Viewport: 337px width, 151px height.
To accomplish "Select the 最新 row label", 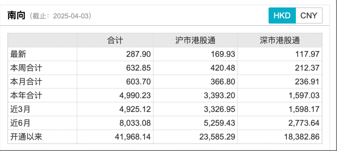I will [17, 54].
